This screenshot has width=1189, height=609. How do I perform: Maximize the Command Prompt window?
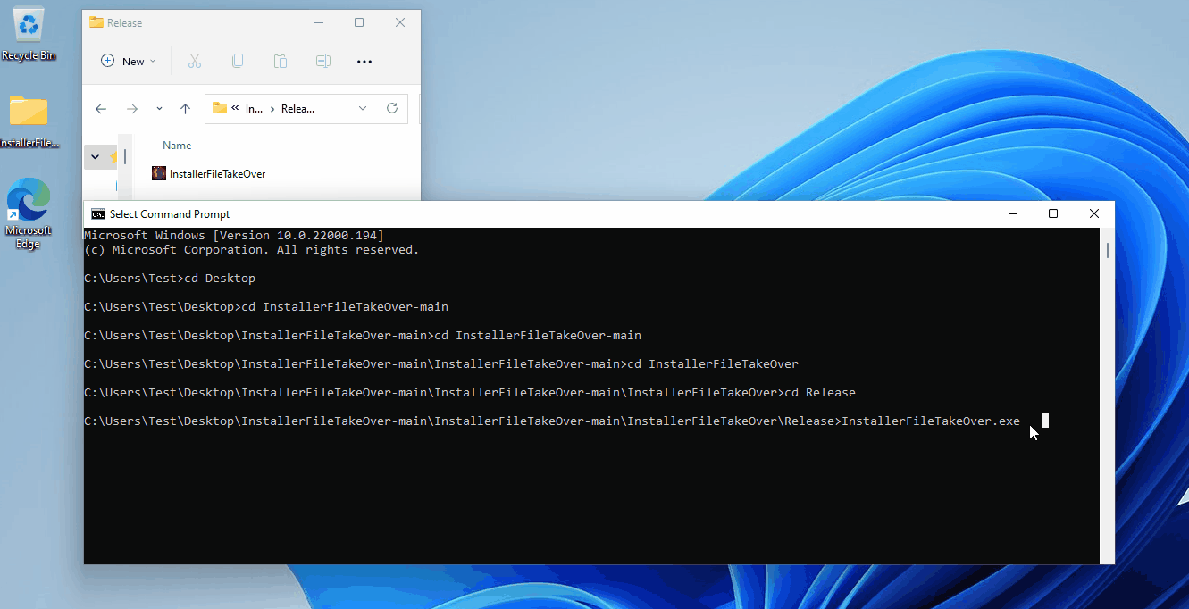pos(1053,213)
